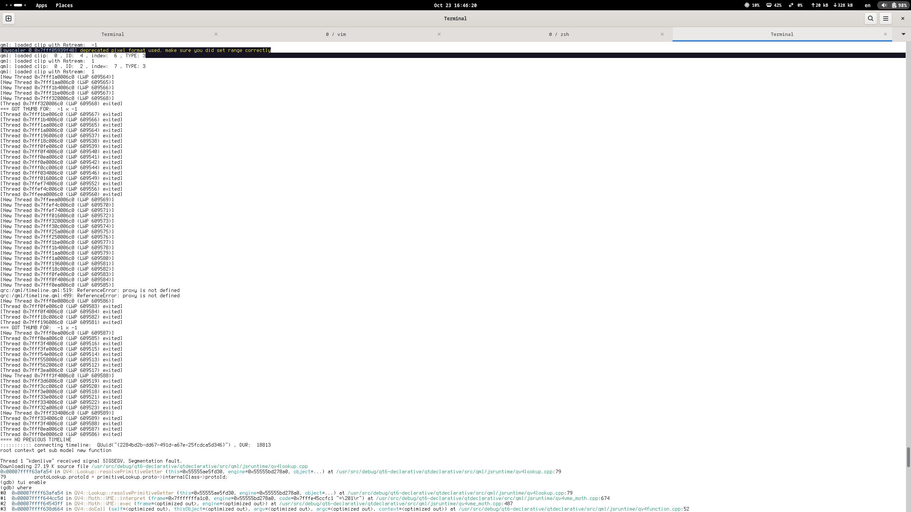The image size is (911, 512).
Task: Switch to the 0 / zsh tab
Action: pyautogui.click(x=559, y=34)
